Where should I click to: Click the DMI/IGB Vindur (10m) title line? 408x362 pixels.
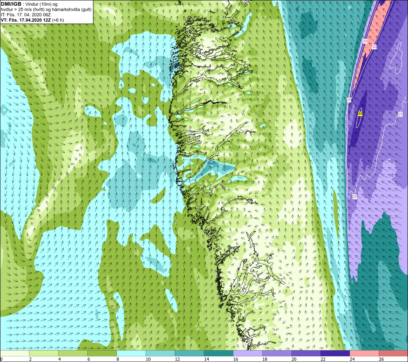(x=29, y=4)
